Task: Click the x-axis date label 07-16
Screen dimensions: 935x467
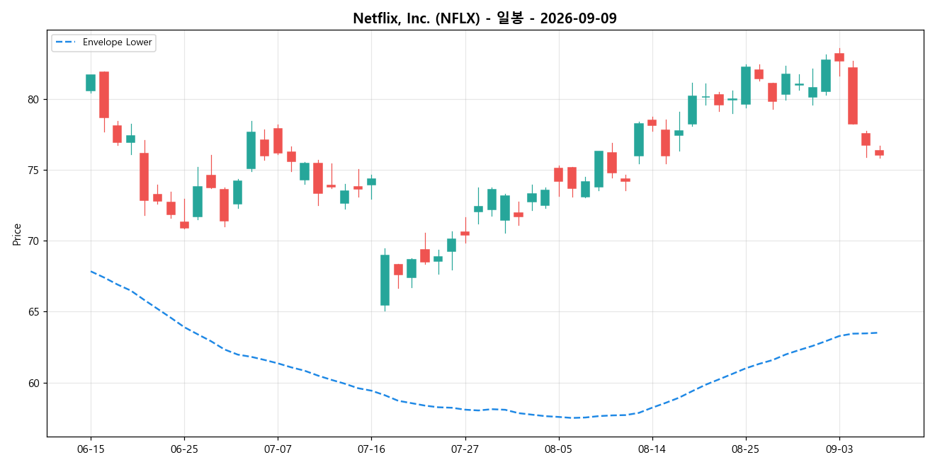Action: (x=371, y=449)
